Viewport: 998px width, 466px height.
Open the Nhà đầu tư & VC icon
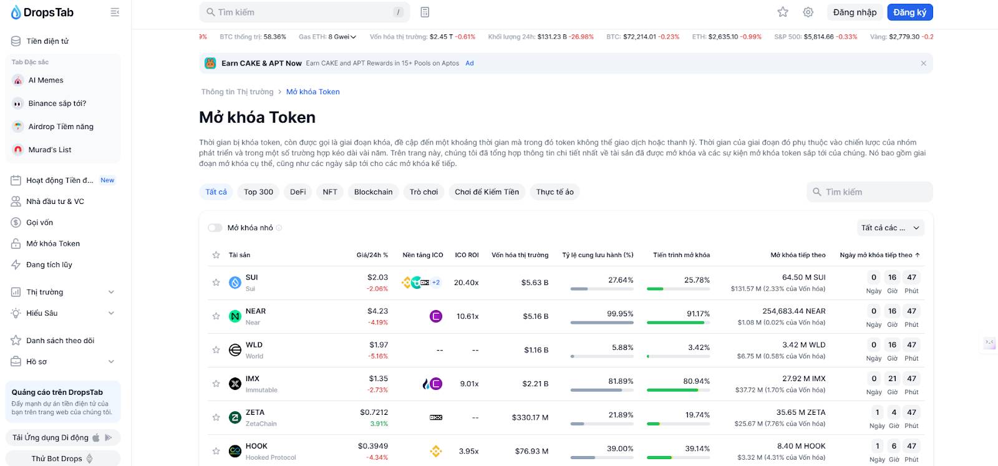(x=16, y=201)
